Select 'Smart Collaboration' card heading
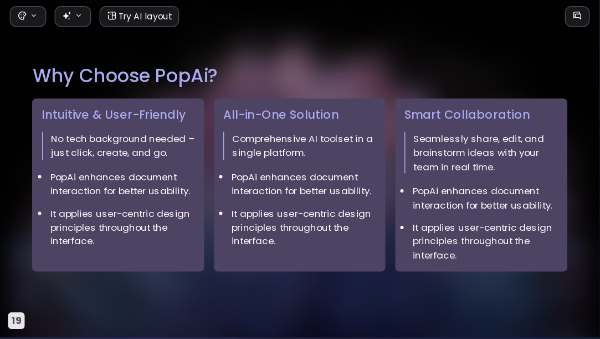The image size is (600, 339). point(467,114)
